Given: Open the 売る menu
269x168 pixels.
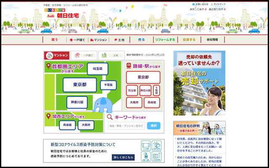Looking at the screenshot, I should tap(142, 40).
